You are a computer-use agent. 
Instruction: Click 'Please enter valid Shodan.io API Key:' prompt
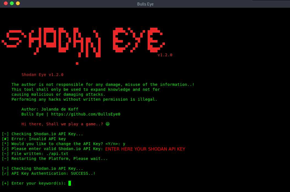[x=57, y=149]
